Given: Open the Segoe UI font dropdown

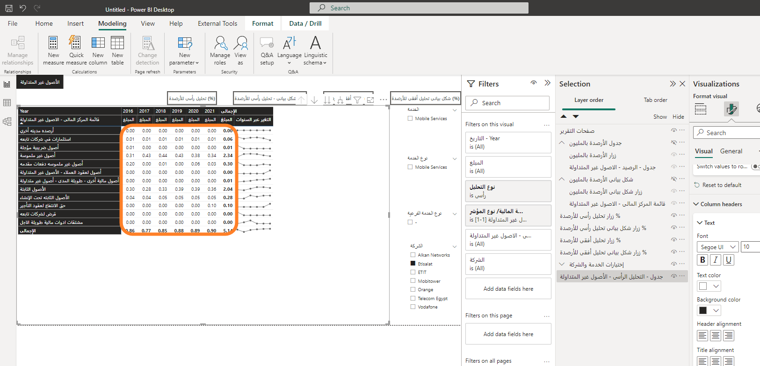Looking at the screenshot, I should tap(717, 247).
